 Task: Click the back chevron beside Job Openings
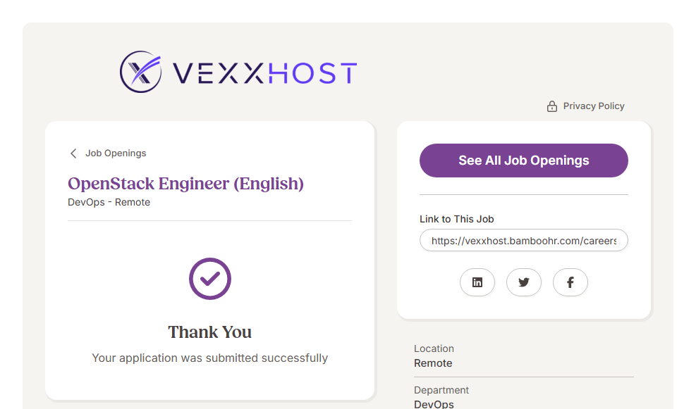click(73, 153)
